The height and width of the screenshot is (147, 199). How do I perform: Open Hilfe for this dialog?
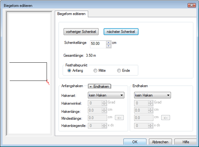tap(186, 142)
